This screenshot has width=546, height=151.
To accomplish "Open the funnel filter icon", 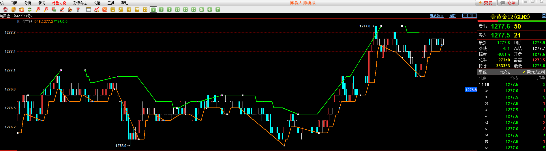I will point(78,10).
